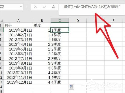125x93 pixels.
Task: Select 4季度 cell in 2013年12月1日 row
Action: point(60,82)
